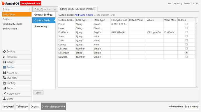The image size is (201, 112).
Task: Open the Orders screen
Action: 35,107
